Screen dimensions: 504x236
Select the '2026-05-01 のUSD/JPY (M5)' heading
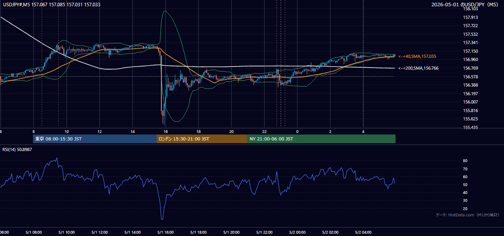pos(465,4)
